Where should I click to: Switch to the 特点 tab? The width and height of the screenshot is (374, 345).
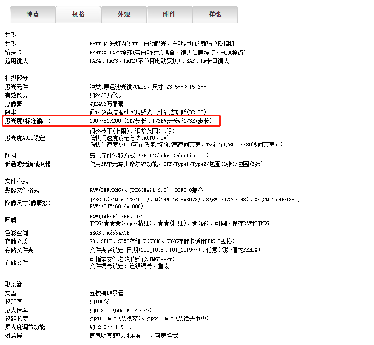(33, 14)
